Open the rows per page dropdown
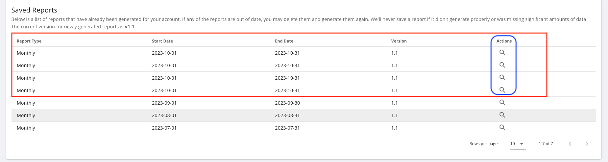Image resolution: width=608 pixels, height=162 pixels. tap(518, 144)
